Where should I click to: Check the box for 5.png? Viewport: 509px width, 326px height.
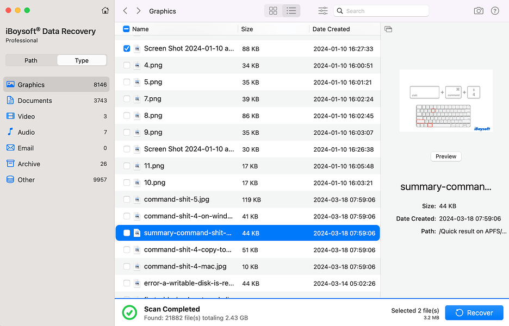(127, 82)
